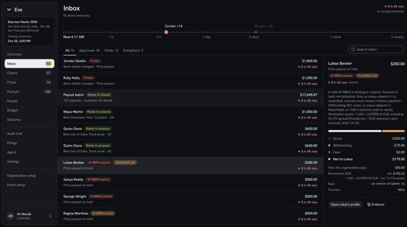Select Inbox in the sidebar
Screen dimensions: 407x227
(x=29, y=64)
